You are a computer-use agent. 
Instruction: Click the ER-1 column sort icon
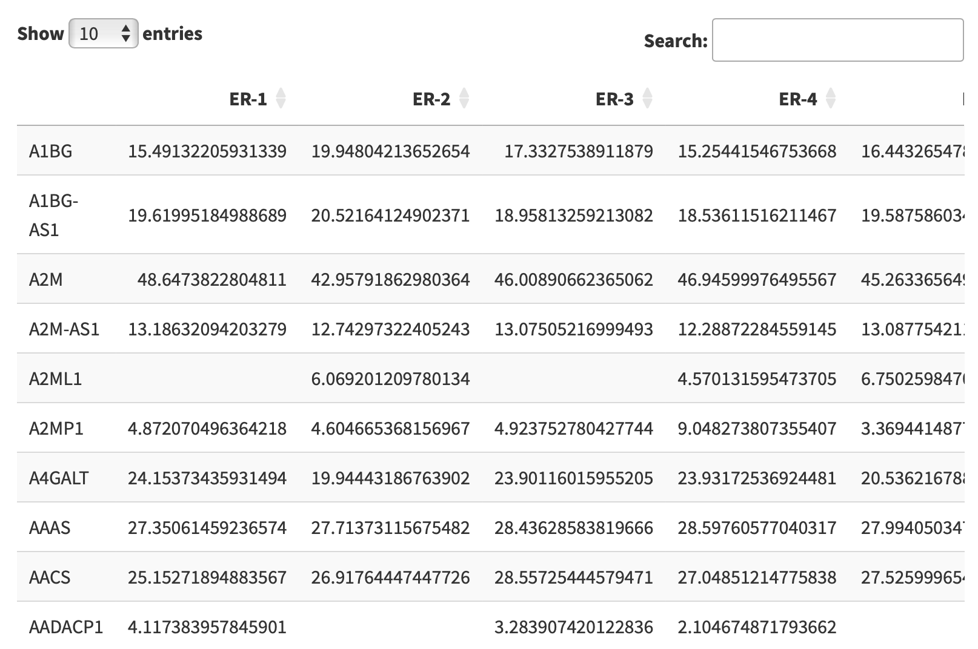pos(281,98)
